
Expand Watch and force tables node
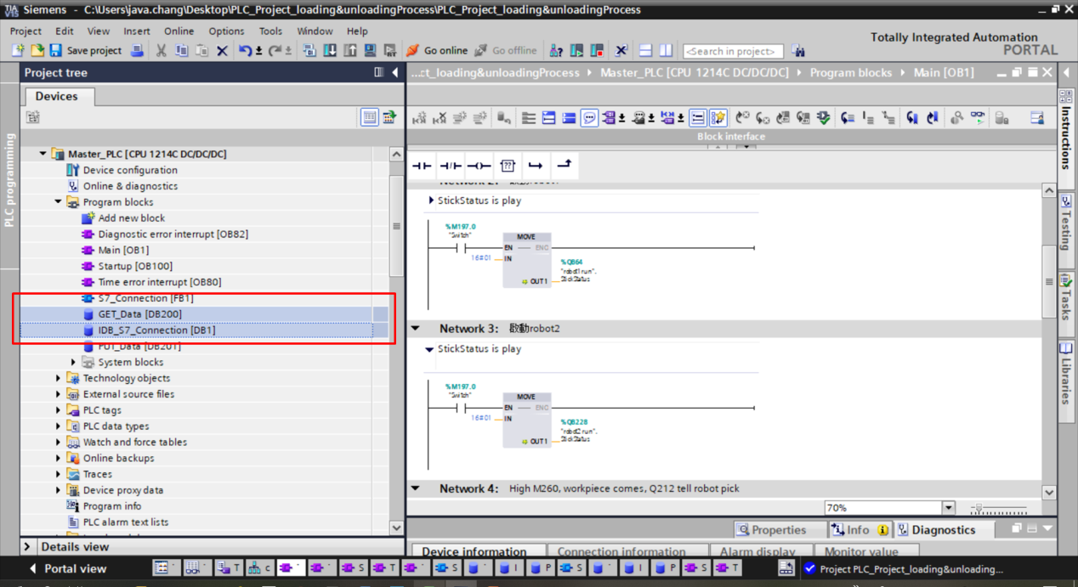58,442
